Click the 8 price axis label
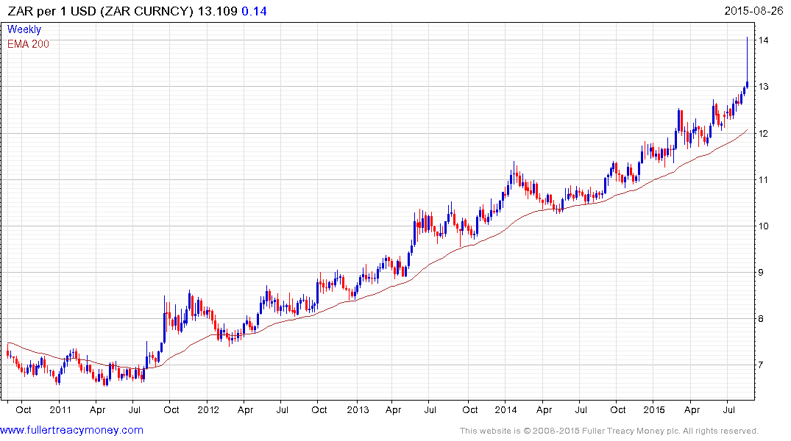 [762, 319]
